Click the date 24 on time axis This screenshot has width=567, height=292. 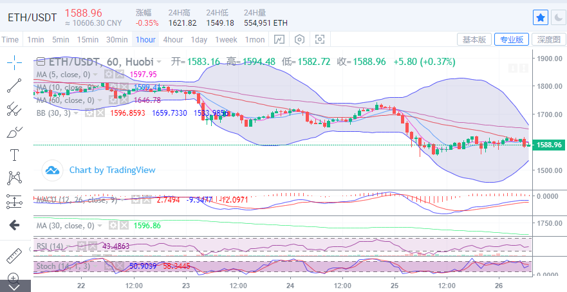[x=290, y=285]
